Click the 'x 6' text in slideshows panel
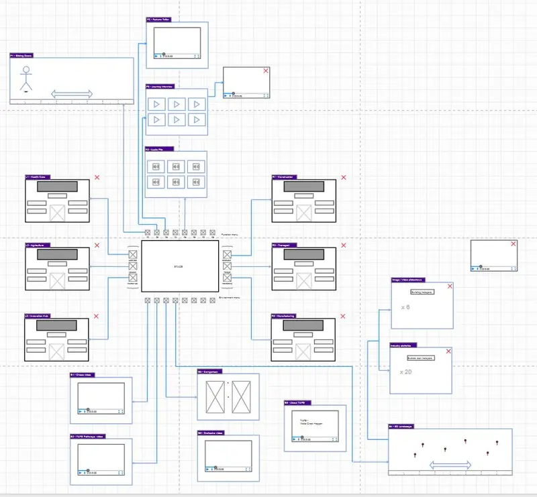Screen dimensions: 537x497 pos(405,307)
